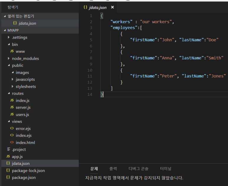
Task: Open the 디버그 콘솔 panel tab
Action: tap(138, 169)
